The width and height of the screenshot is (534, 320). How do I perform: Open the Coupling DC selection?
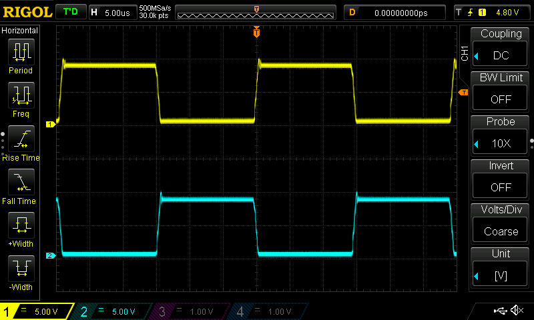pyautogui.click(x=501, y=47)
